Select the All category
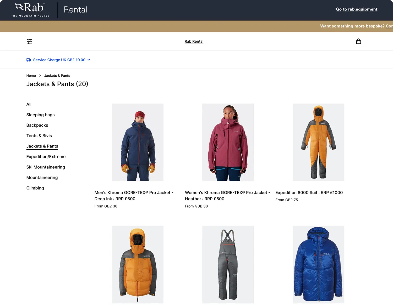Viewport: 393px width, 307px height. (29, 104)
